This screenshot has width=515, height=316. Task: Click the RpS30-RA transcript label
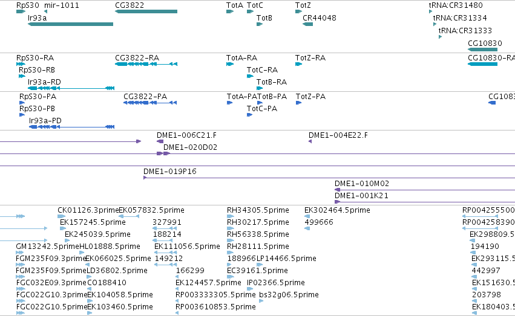point(35,58)
